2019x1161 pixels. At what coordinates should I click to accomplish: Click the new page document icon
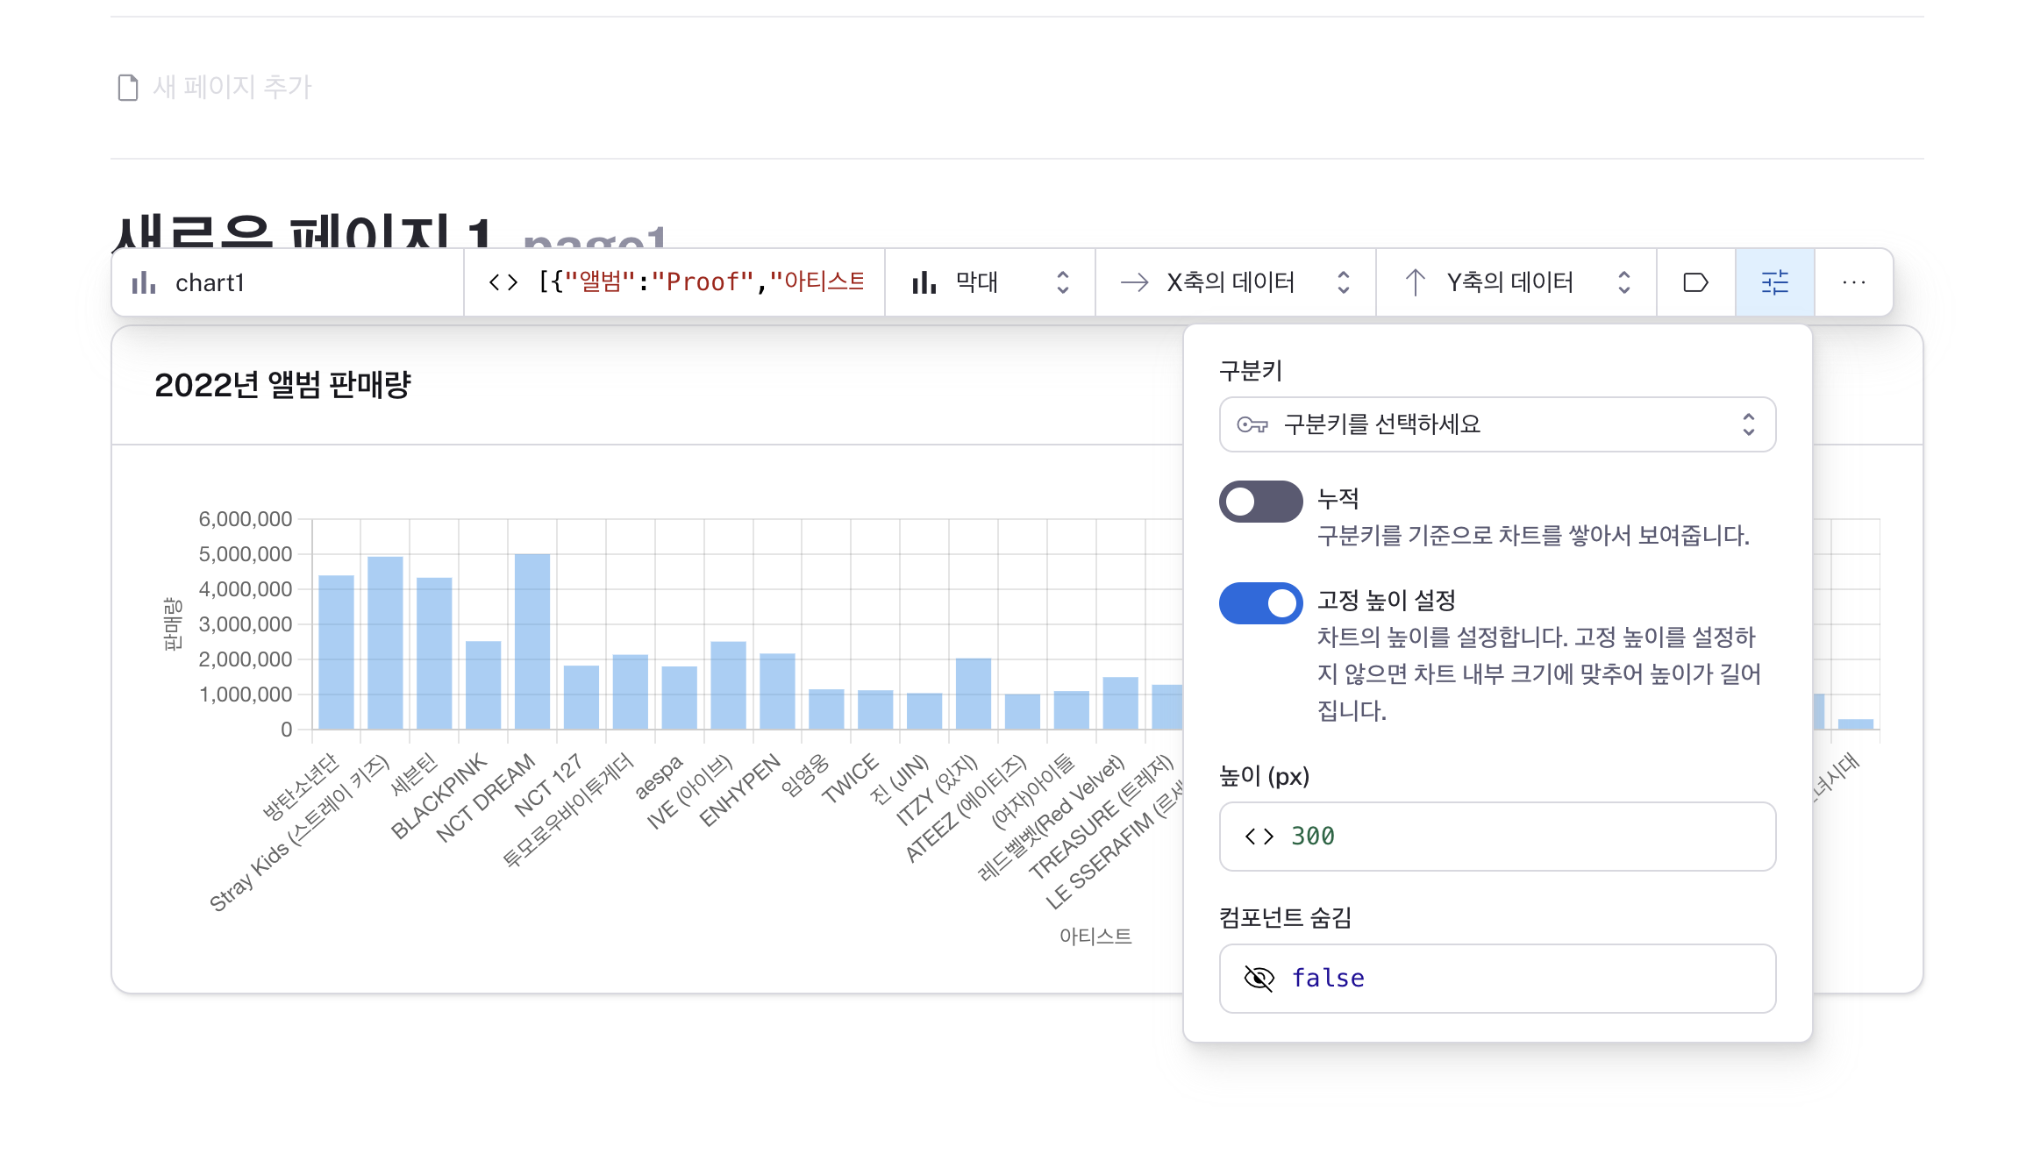coord(128,88)
